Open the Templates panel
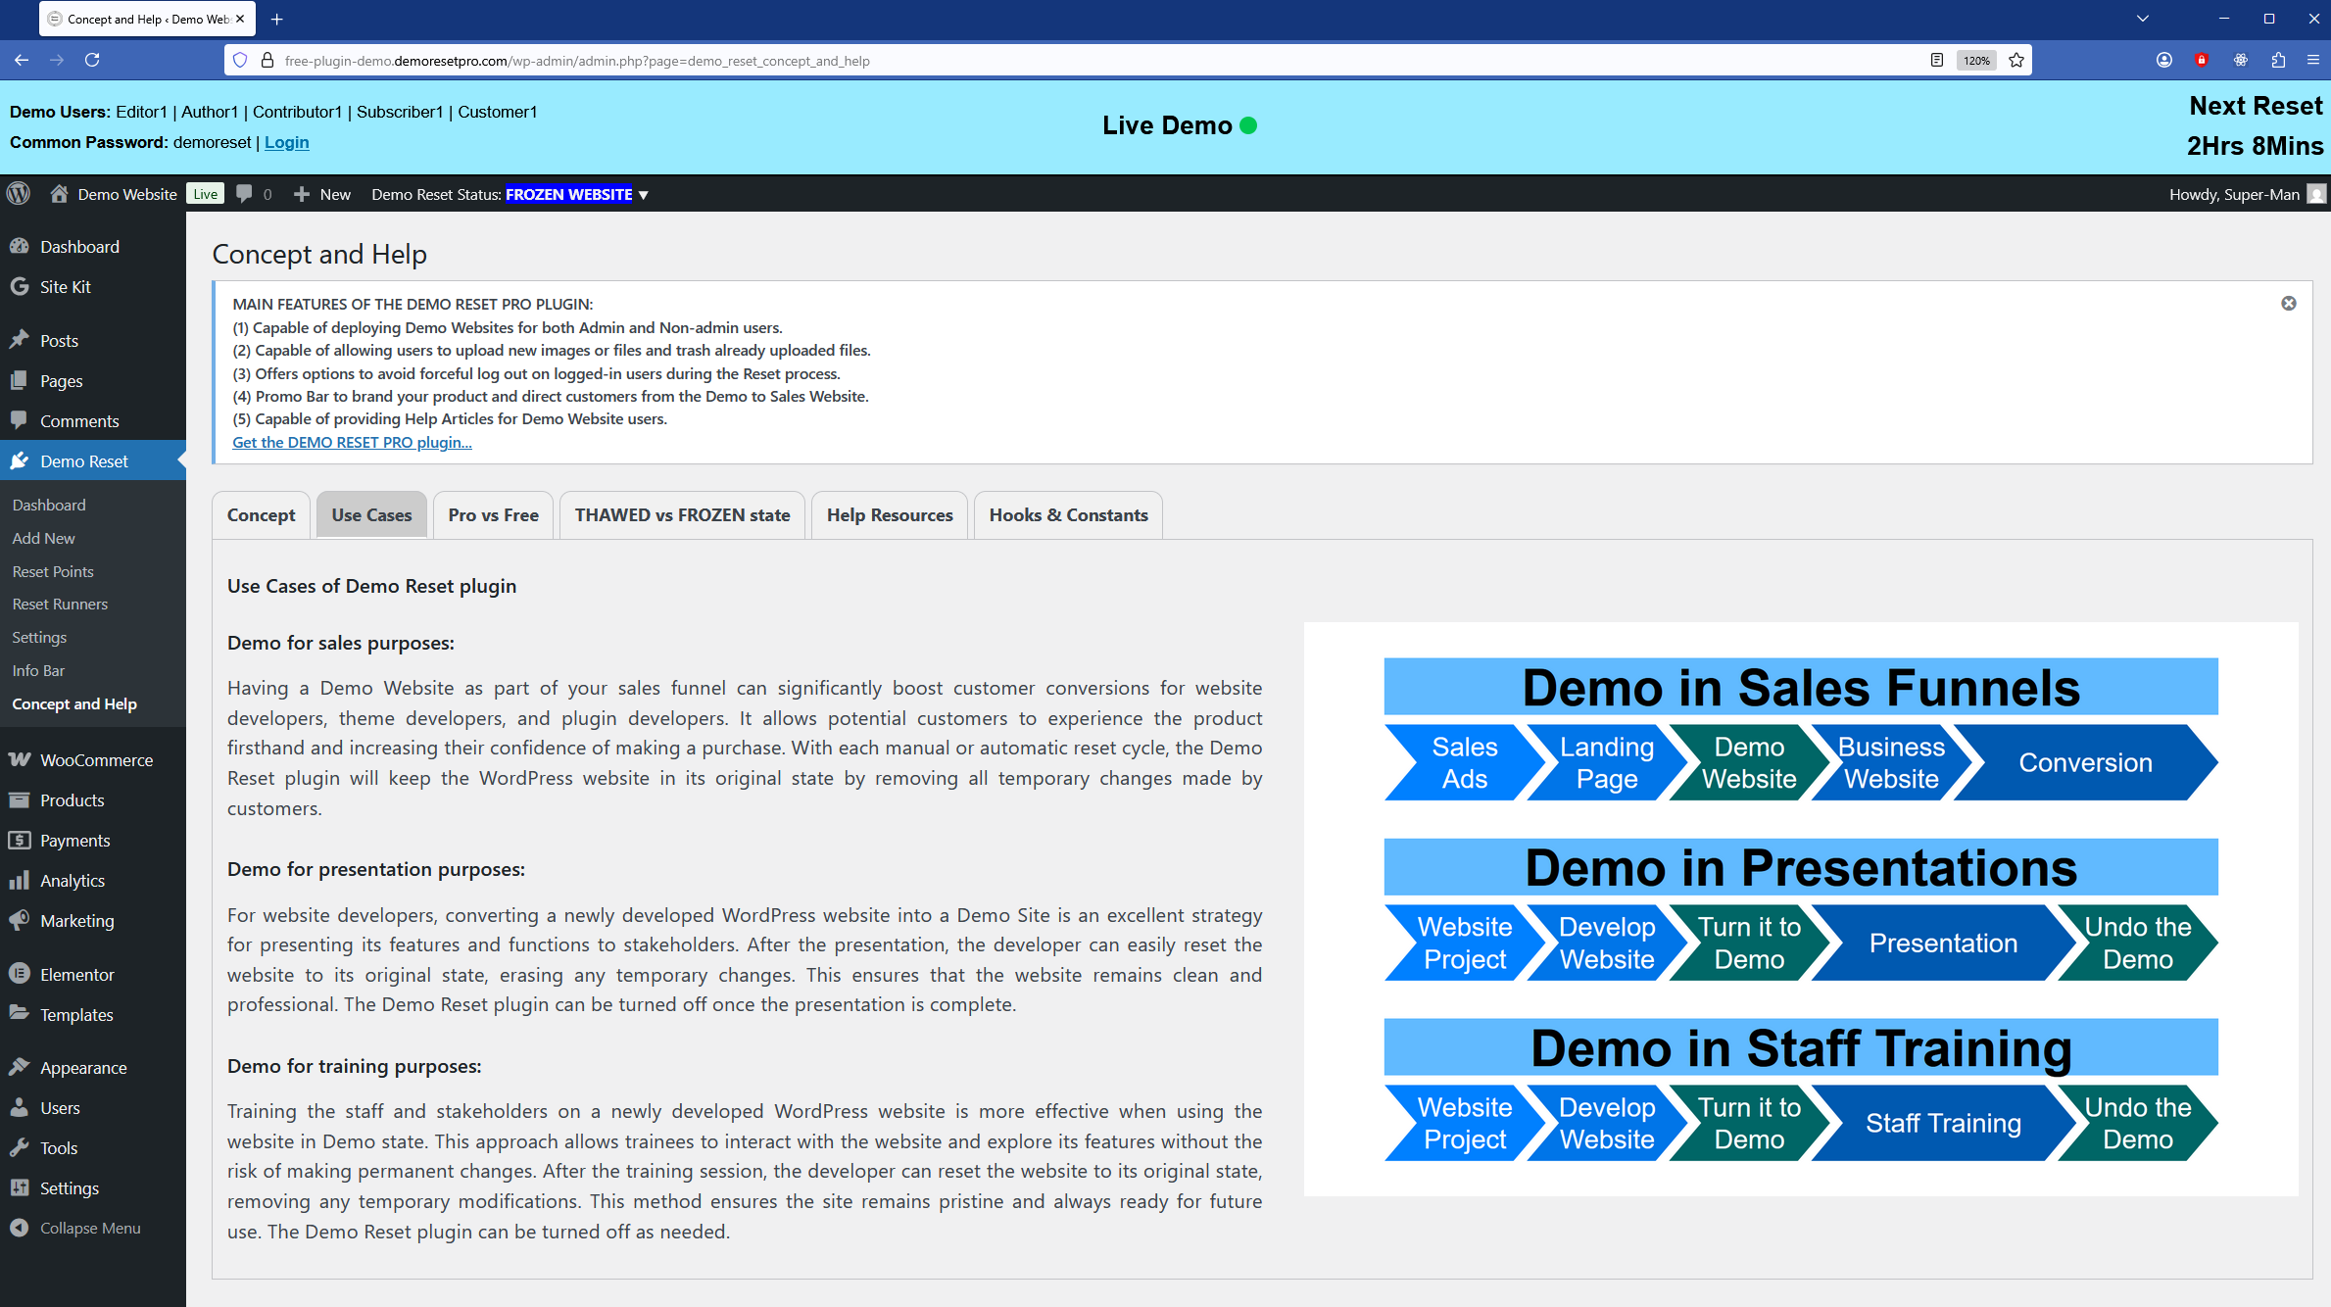Image resolution: width=2331 pixels, height=1307 pixels. click(75, 1014)
